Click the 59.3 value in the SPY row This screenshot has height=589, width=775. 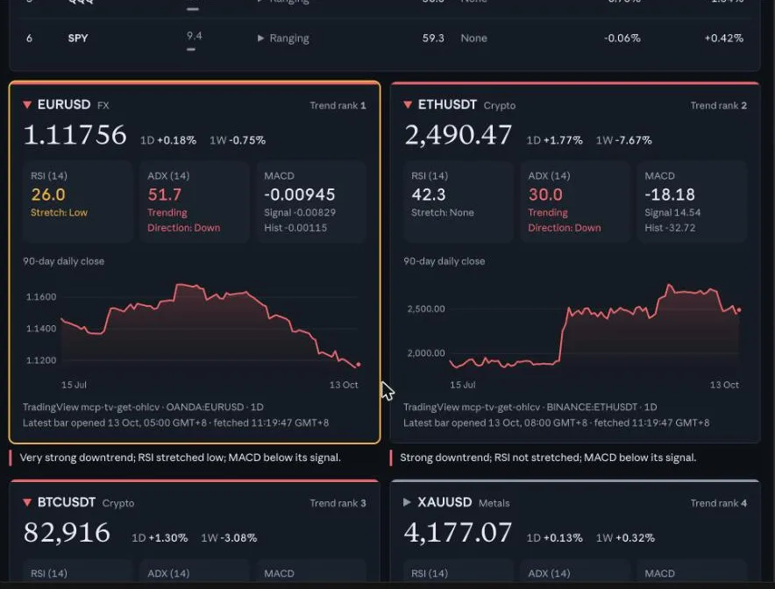(x=433, y=38)
